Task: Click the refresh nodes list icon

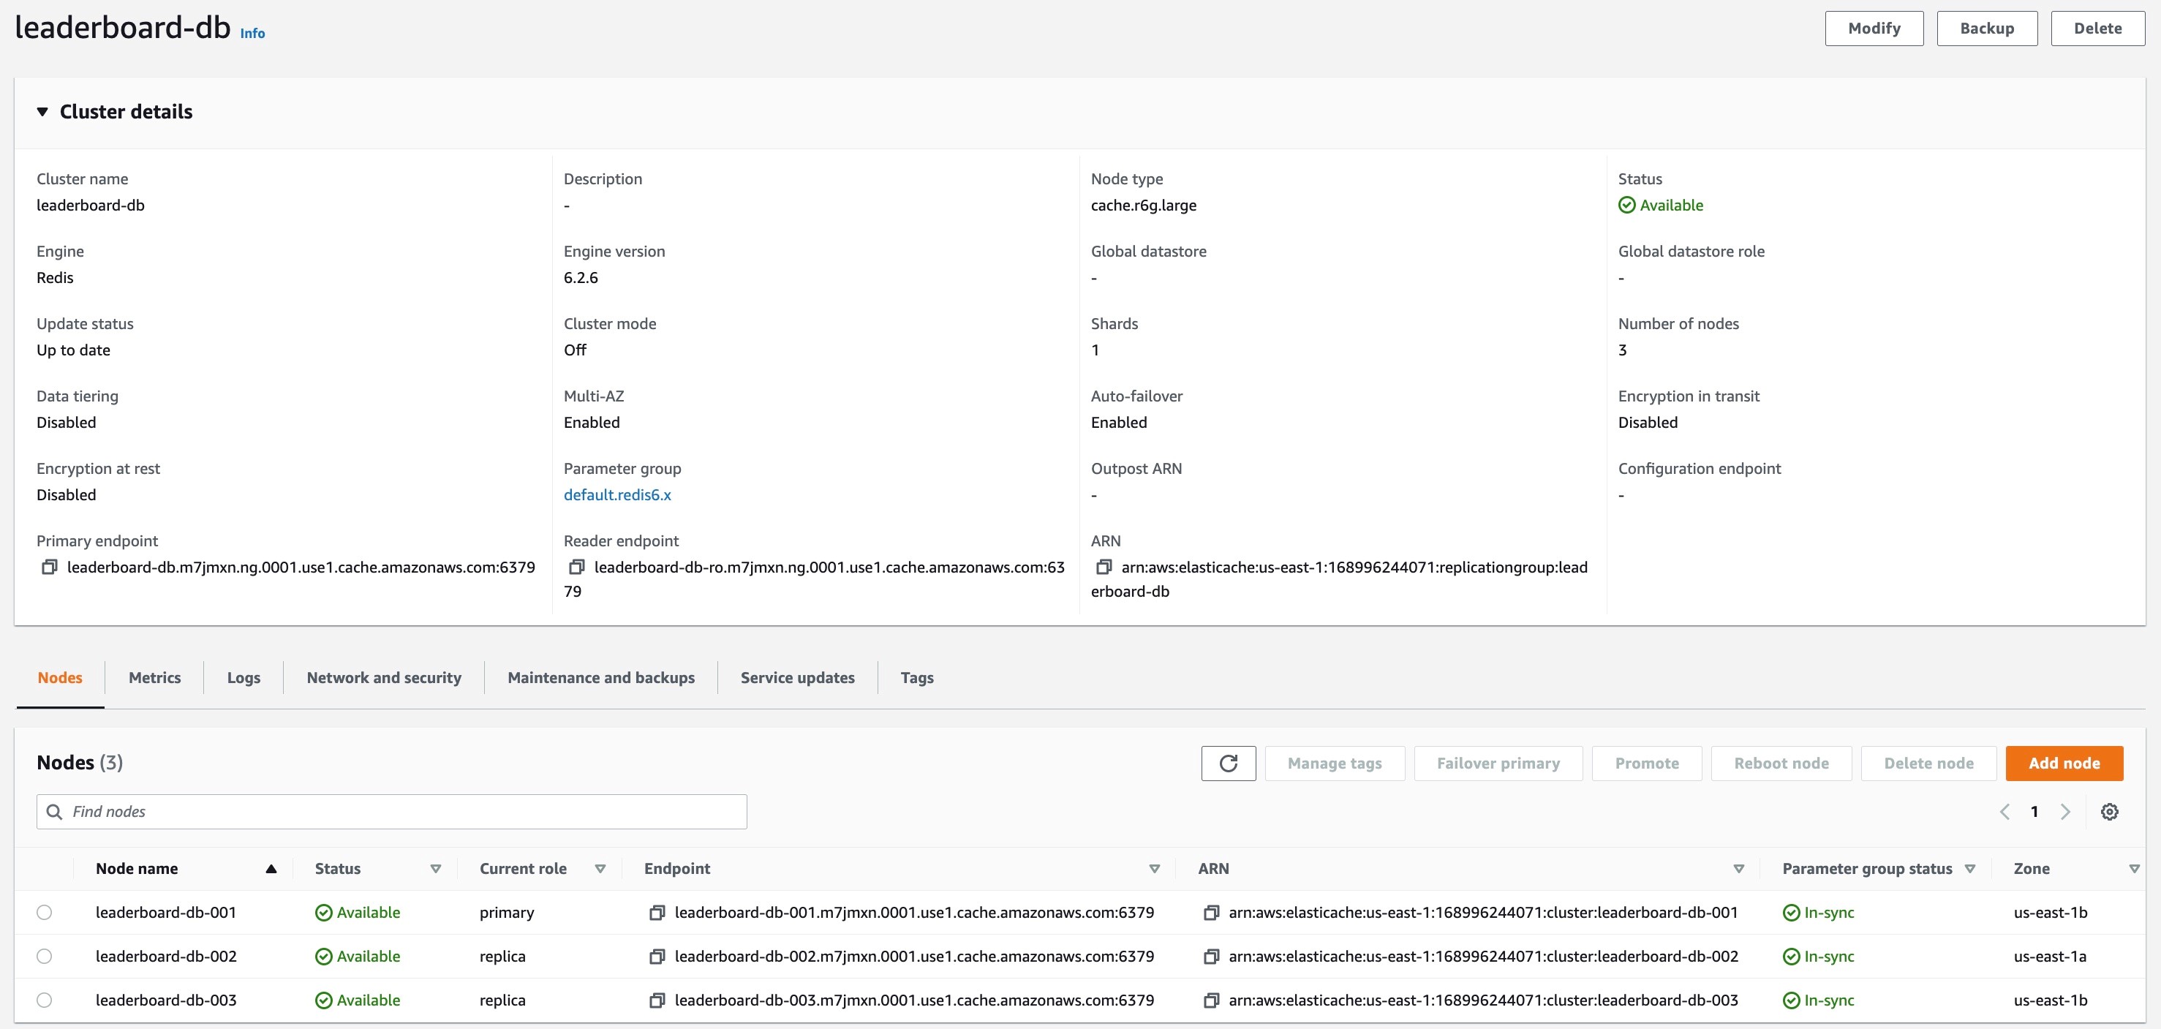Action: pos(1228,763)
